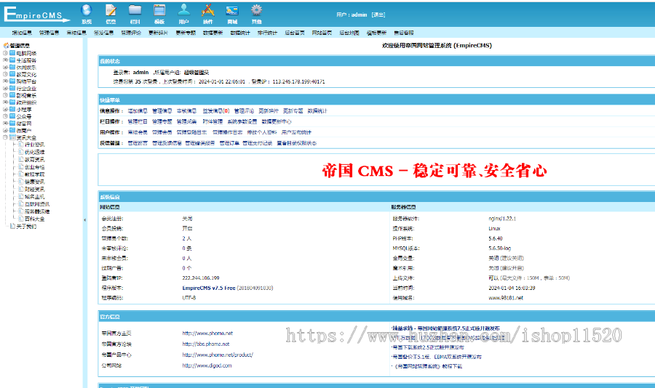Click the www.98181.net domain value
The height and width of the screenshot is (388, 655).
[506, 298]
